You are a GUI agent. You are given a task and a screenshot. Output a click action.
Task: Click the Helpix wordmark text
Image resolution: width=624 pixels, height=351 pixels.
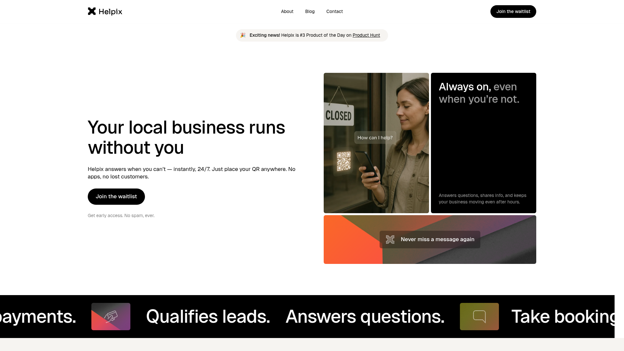(x=110, y=12)
